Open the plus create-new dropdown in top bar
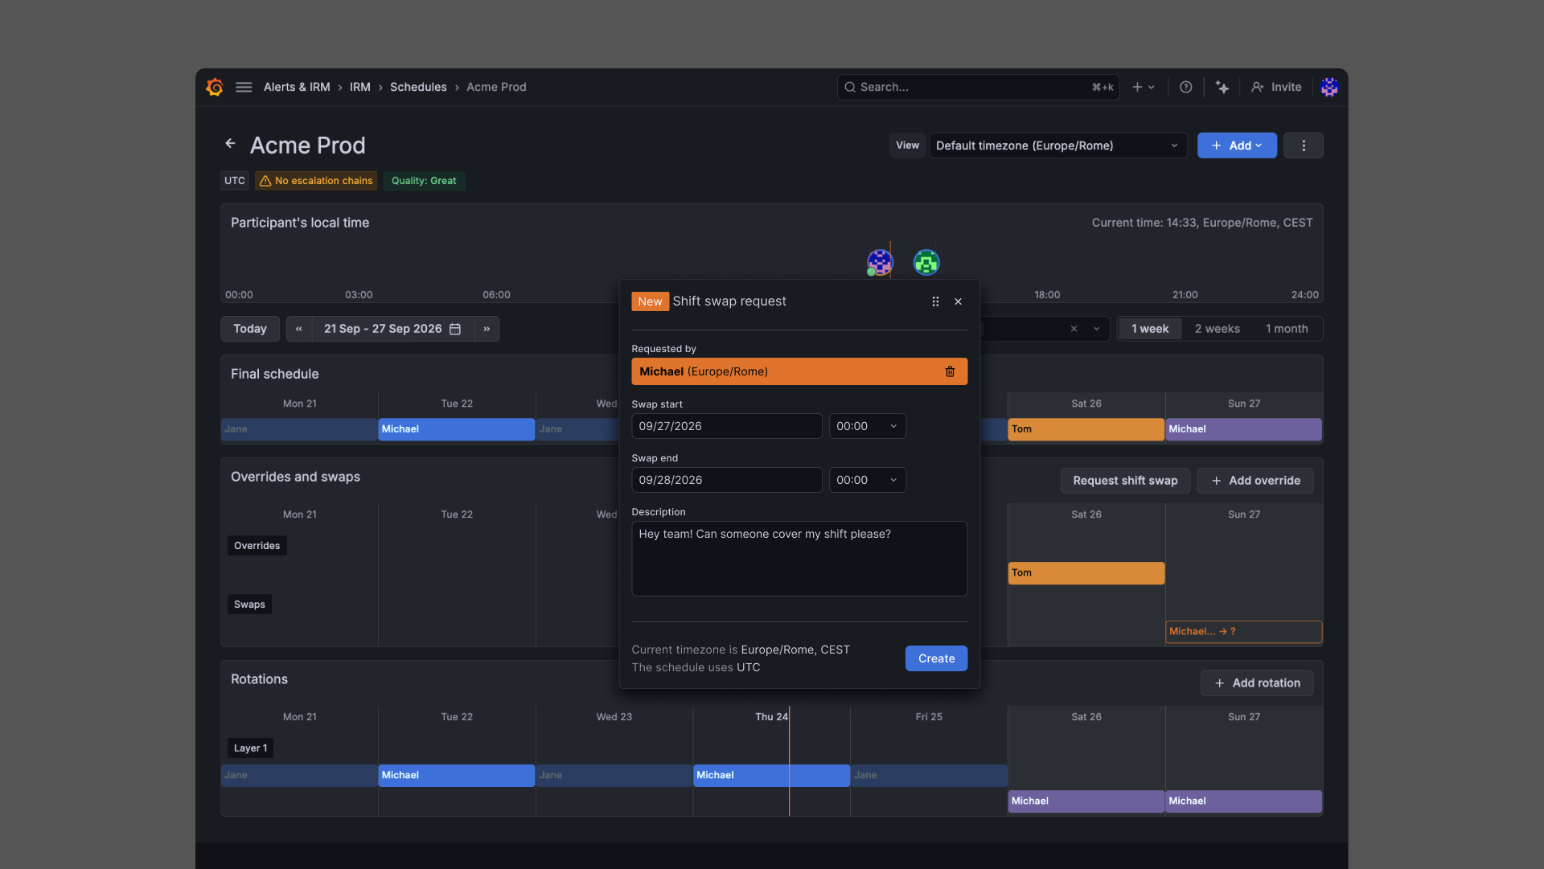This screenshot has width=1544, height=869. coord(1144,87)
